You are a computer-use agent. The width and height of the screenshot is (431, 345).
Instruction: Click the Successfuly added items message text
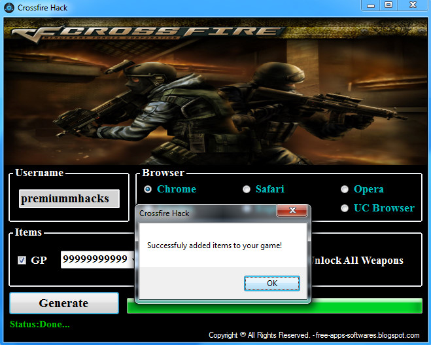[x=215, y=245]
